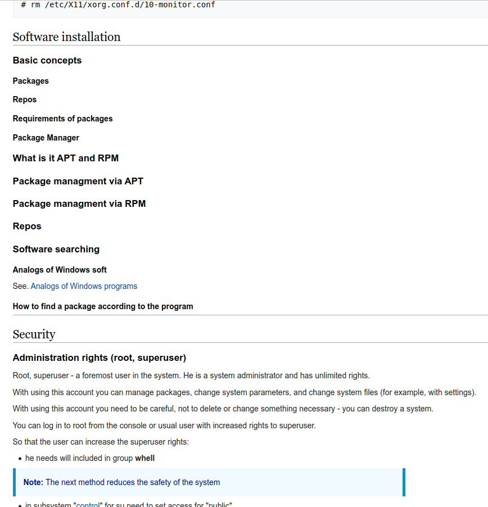Click the "Repos" heading above Software searching

(27, 227)
